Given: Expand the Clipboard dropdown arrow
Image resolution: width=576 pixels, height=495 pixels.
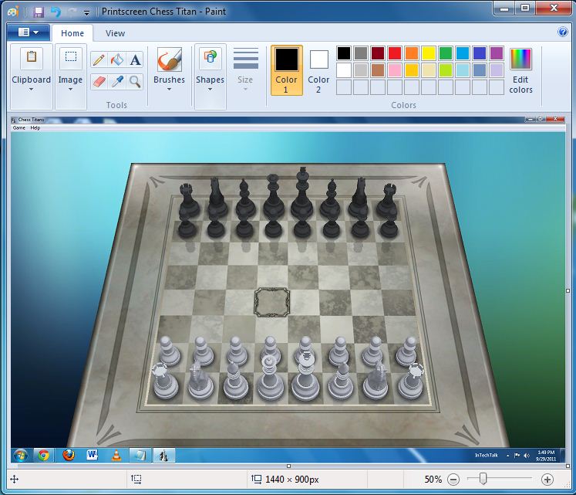Looking at the screenshot, I should point(31,90).
